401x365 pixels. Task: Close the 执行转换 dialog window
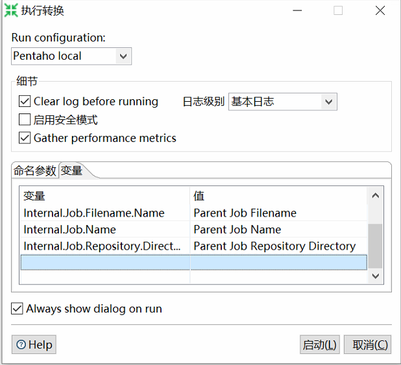[x=380, y=10]
